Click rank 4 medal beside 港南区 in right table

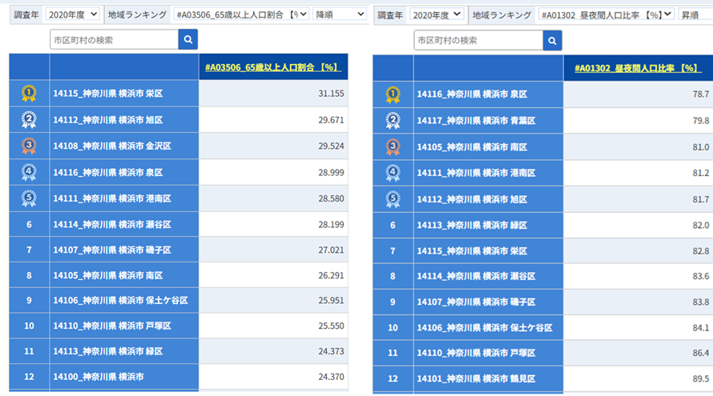[x=393, y=173]
